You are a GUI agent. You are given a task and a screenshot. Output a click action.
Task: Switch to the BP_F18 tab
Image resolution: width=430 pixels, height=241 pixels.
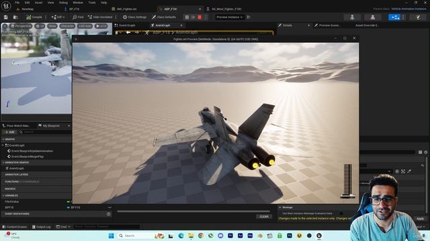74,9
